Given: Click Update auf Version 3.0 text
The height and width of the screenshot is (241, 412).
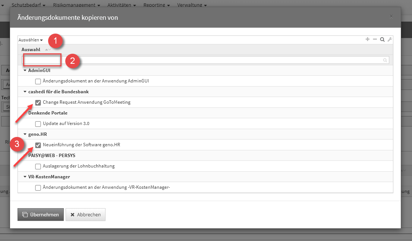Looking at the screenshot, I should (66, 123).
